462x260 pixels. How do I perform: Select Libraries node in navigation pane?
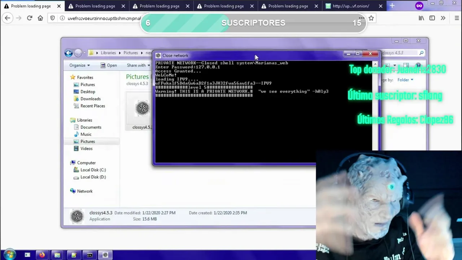tap(84, 120)
